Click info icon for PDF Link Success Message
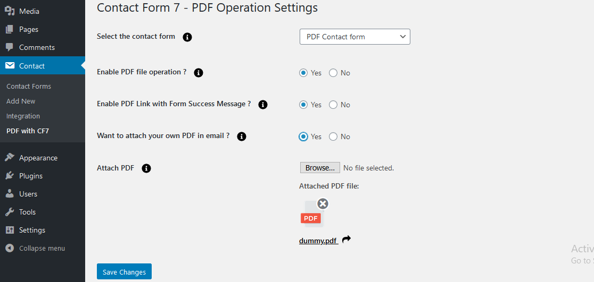This screenshot has width=594, height=282. (262, 105)
